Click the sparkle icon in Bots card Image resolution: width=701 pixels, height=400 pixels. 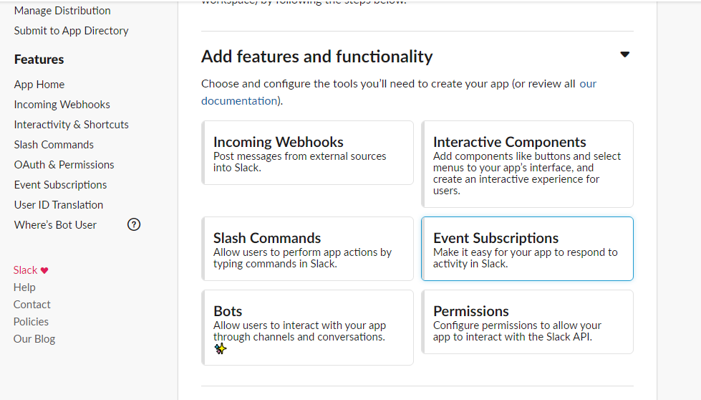click(x=220, y=348)
